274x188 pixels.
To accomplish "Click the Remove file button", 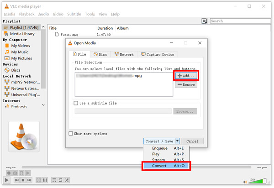I will pyautogui.click(x=186, y=85).
